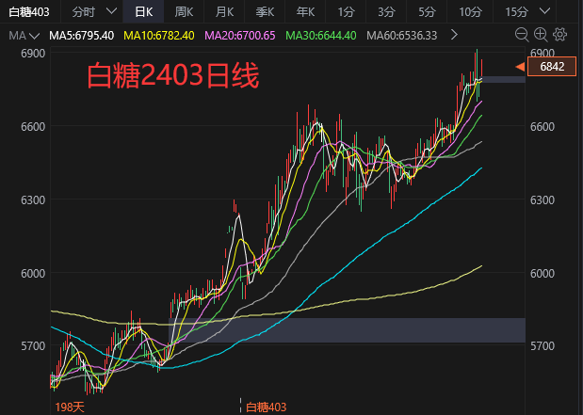Zoom in the chart with plus magnifier
The image size is (583, 415).
click(x=541, y=35)
